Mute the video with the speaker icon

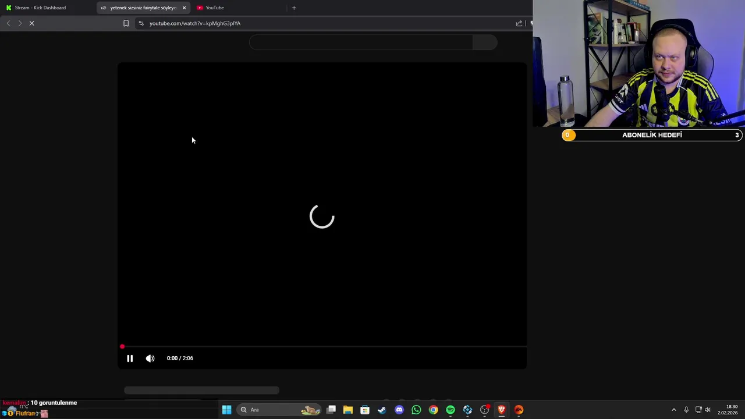(150, 358)
